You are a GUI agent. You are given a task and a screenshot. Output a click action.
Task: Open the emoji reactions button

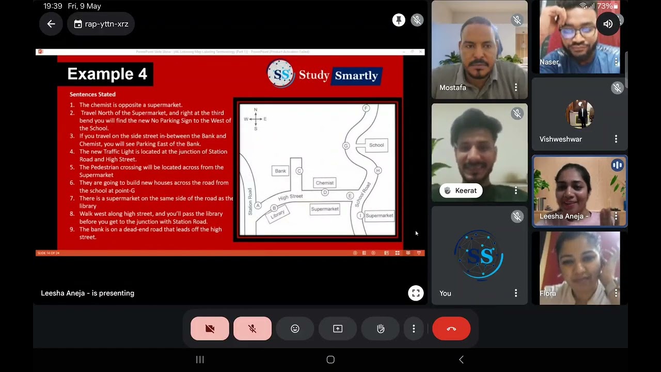tap(295, 329)
